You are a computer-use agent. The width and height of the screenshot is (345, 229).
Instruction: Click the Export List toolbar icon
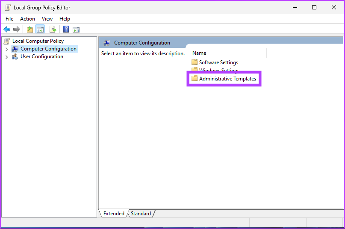(53, 30)
